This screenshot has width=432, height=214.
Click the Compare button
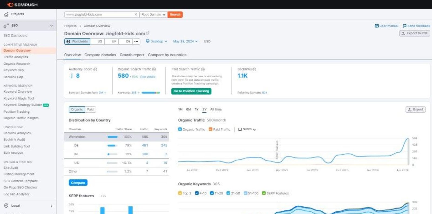(78, 183)
